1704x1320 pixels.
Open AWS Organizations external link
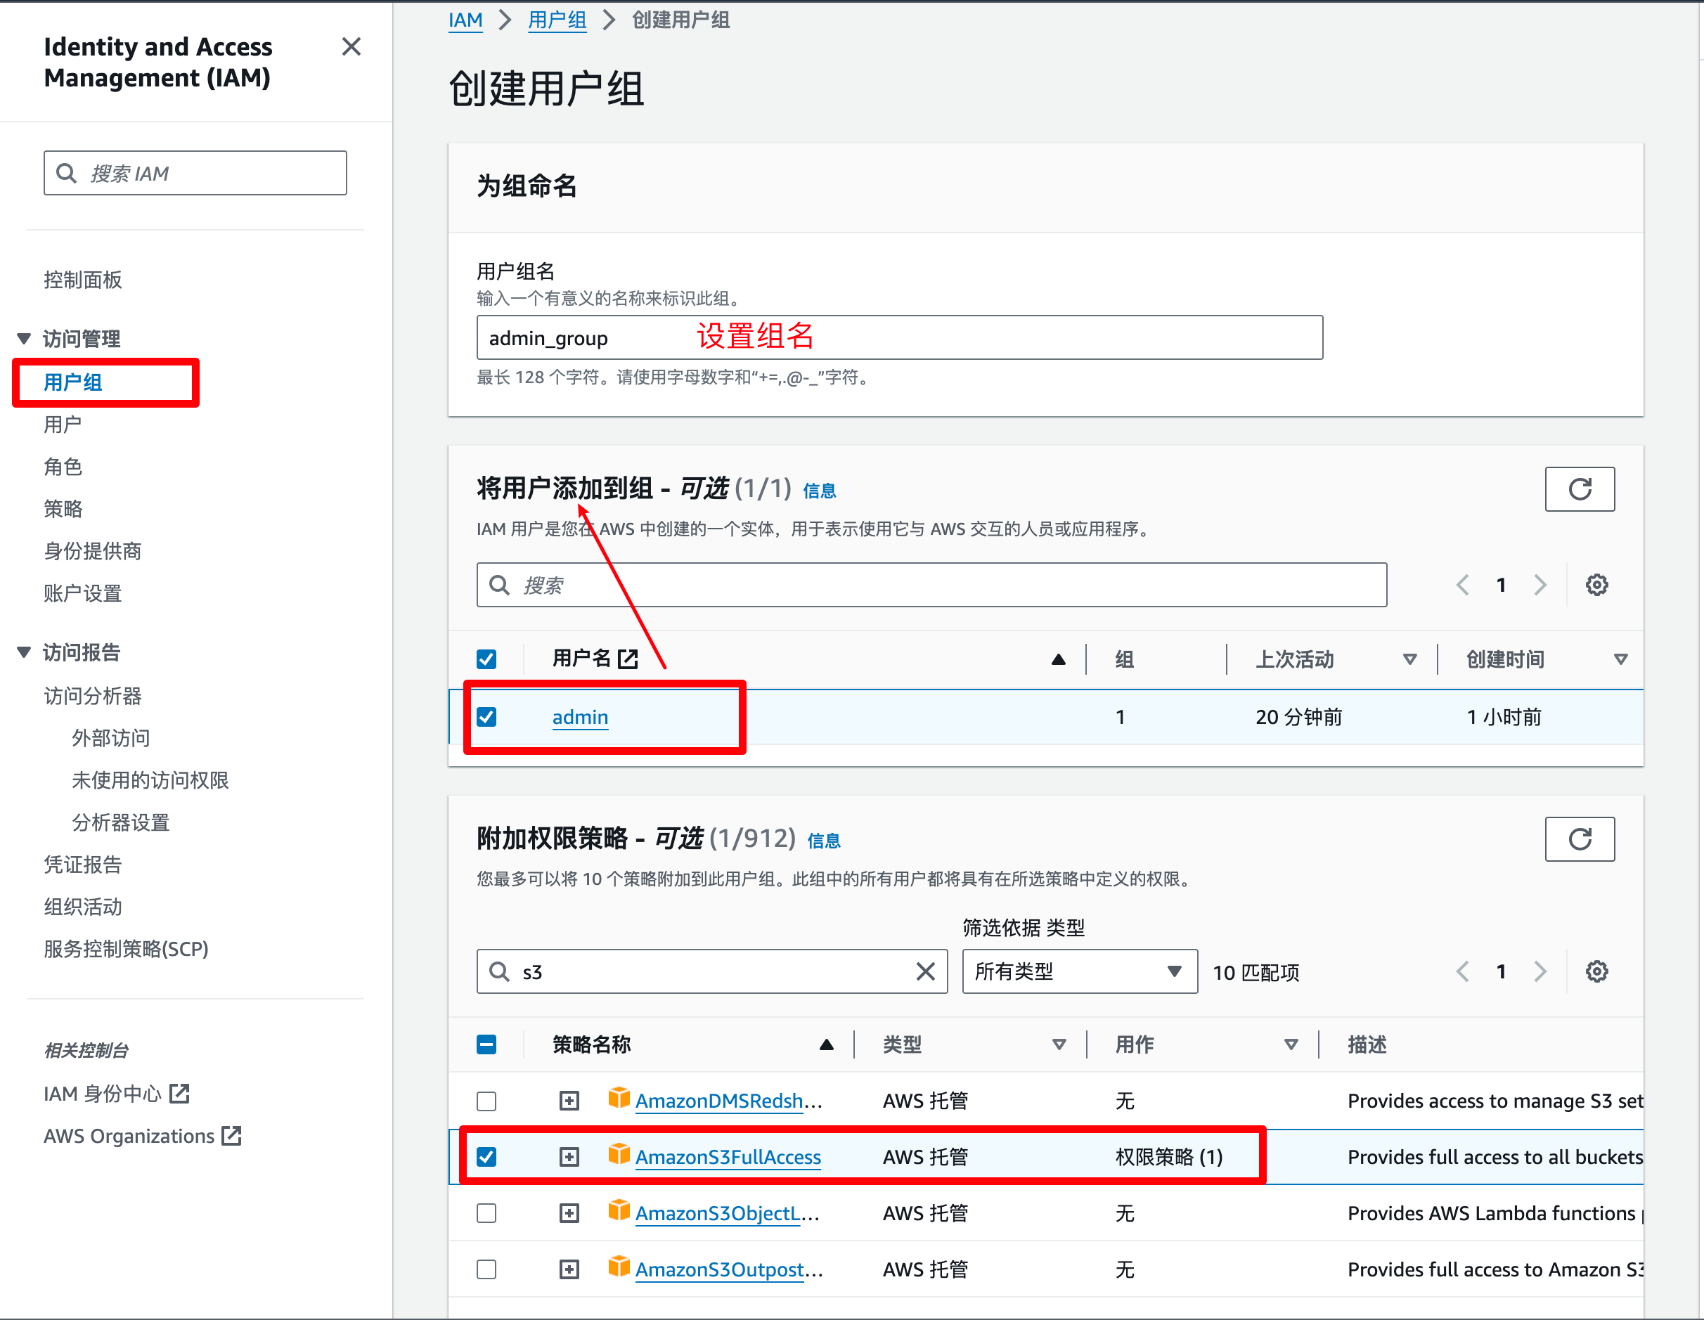143,1136
